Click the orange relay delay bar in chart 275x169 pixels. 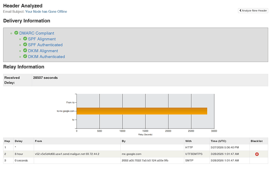pyautogui.click(x=141, y=111)
